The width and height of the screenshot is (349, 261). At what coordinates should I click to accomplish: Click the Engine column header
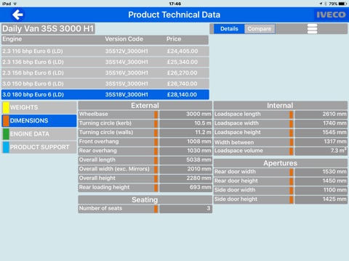point(12,39)
